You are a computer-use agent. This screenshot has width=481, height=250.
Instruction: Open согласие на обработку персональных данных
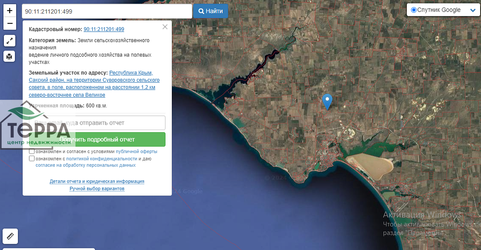point(85,165)
